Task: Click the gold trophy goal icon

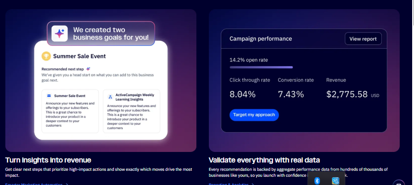Action: coord(46,56)
